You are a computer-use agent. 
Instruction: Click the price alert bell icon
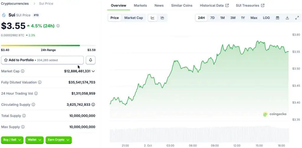point(91,60)
